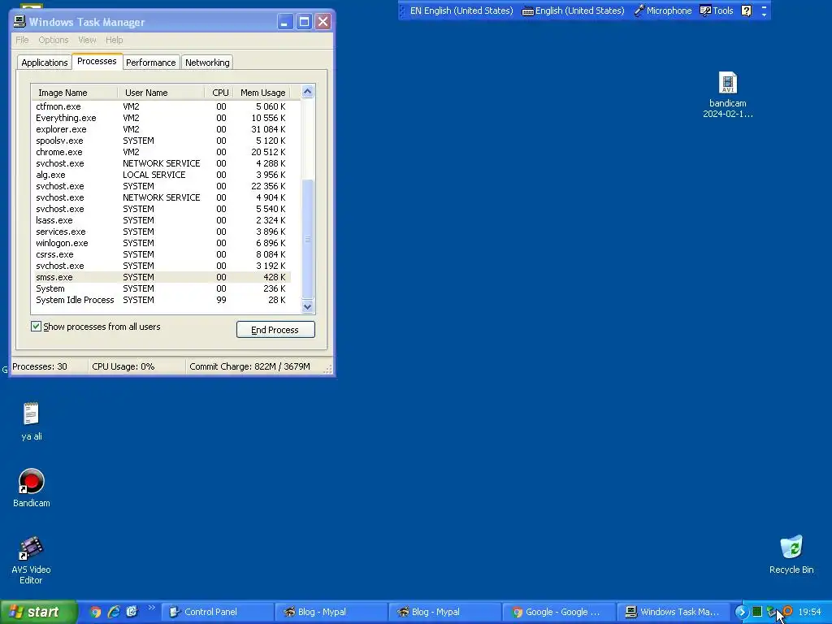The width and height of the screenshot is (832, 624).
Task: Click the process list scrollbar thumb
Action: pyautogui.click(x=307, y=240)
